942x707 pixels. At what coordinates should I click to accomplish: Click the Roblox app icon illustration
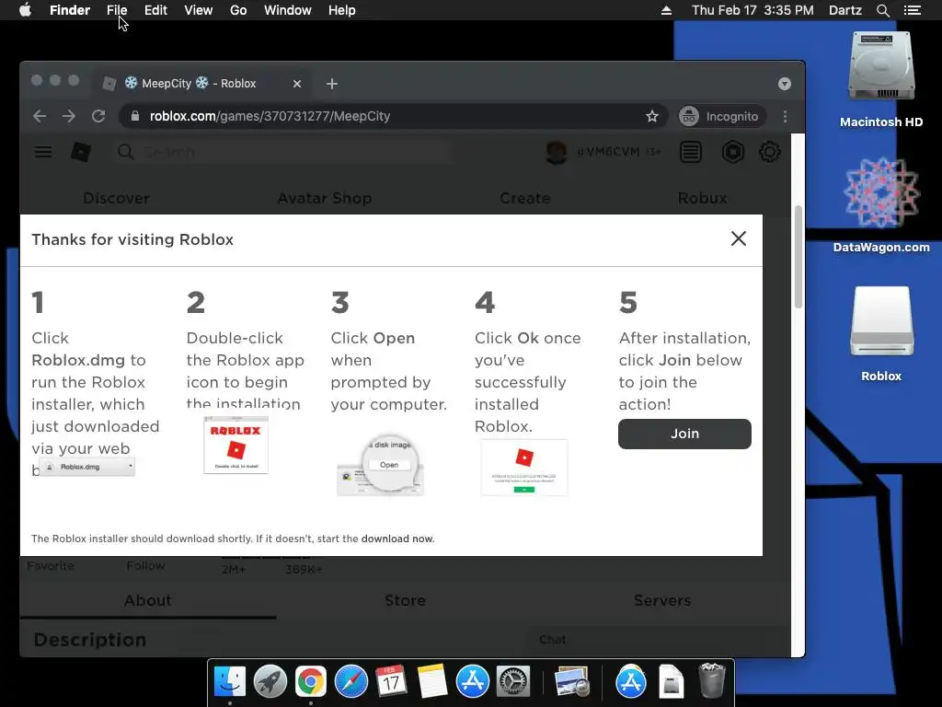coord(235,445)
